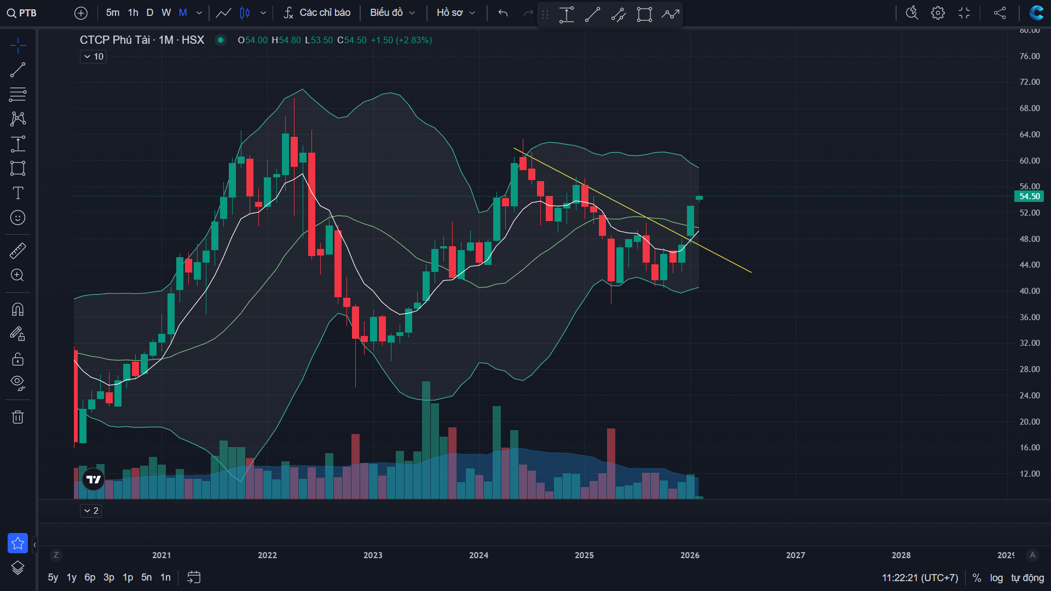Switch to the weekly W timeframe
1051x591 pixels.
[x=166, y=13]
